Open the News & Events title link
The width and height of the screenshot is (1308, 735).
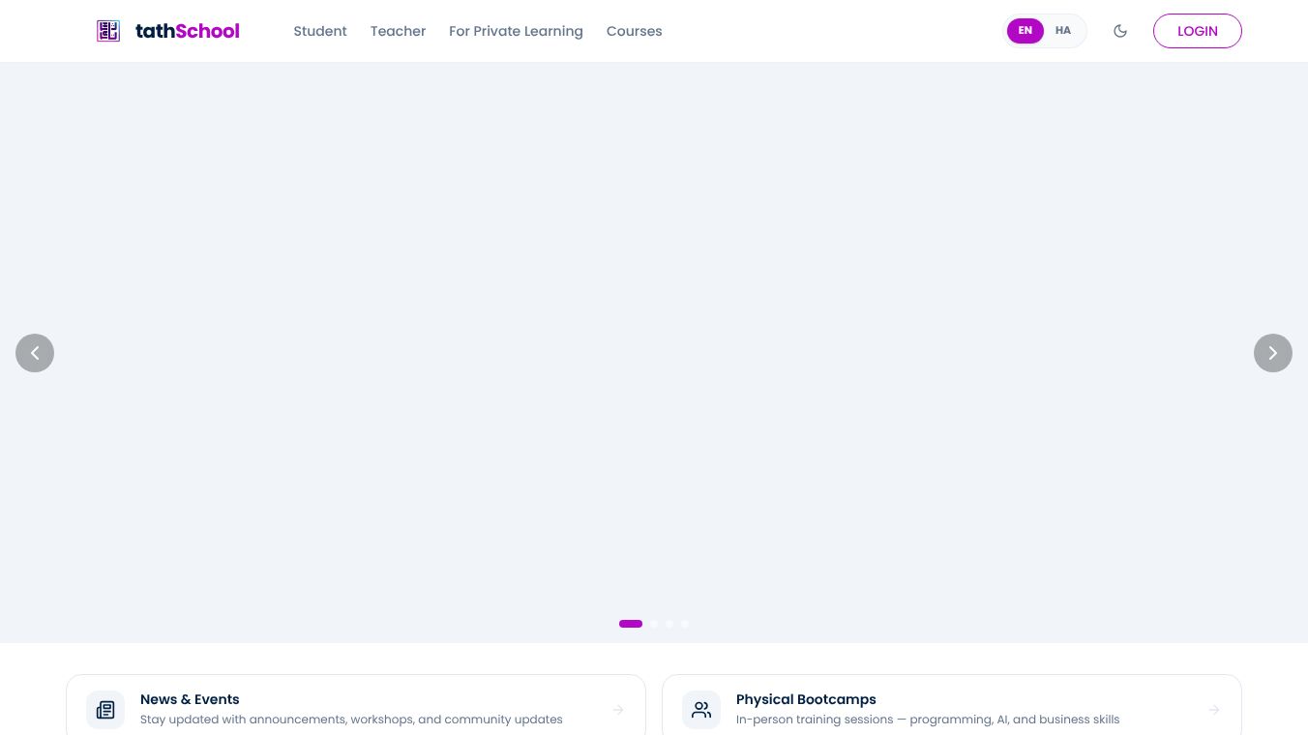coord(190,699)
